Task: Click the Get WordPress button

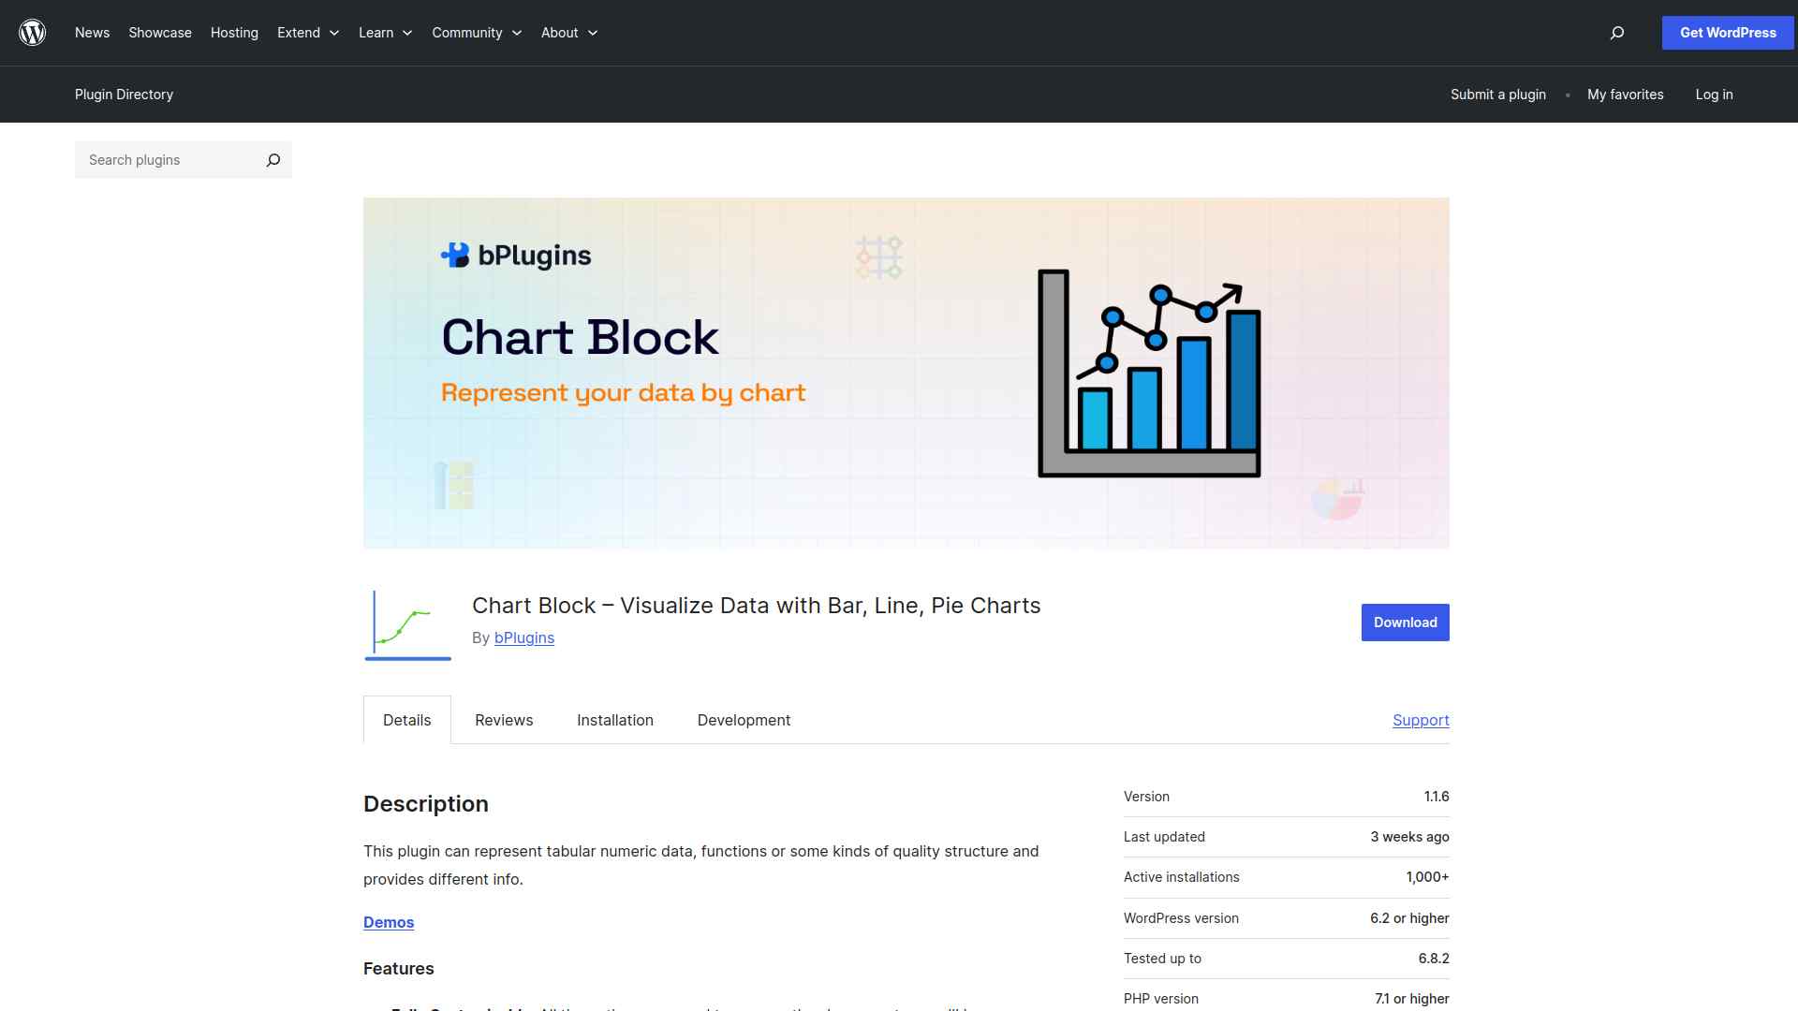Action: (x=1728, y=33)
